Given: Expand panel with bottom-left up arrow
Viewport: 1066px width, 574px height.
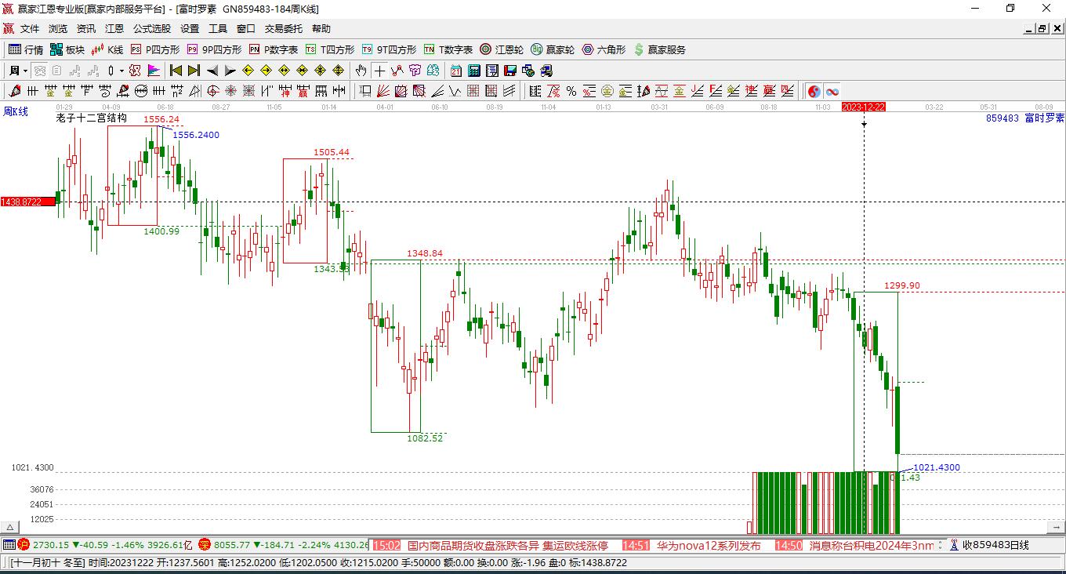Looking at the screenshot, I should click(x=9, y=527).
